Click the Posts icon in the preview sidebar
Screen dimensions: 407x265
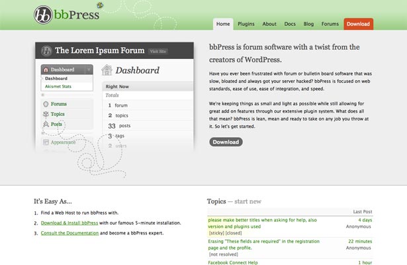point(46,124)
